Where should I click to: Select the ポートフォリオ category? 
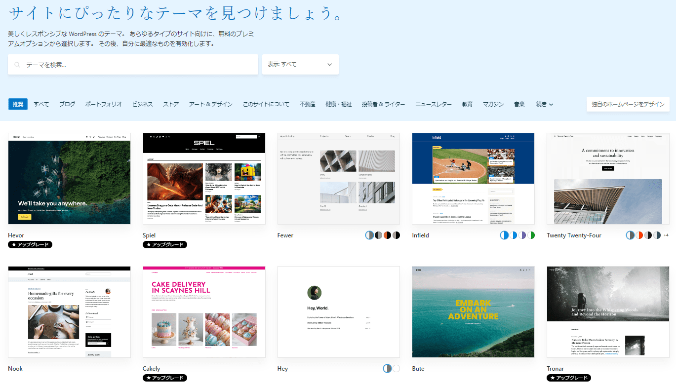coord(103,104)
